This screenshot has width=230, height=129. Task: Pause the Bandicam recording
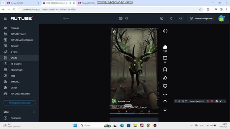point(208,101)
